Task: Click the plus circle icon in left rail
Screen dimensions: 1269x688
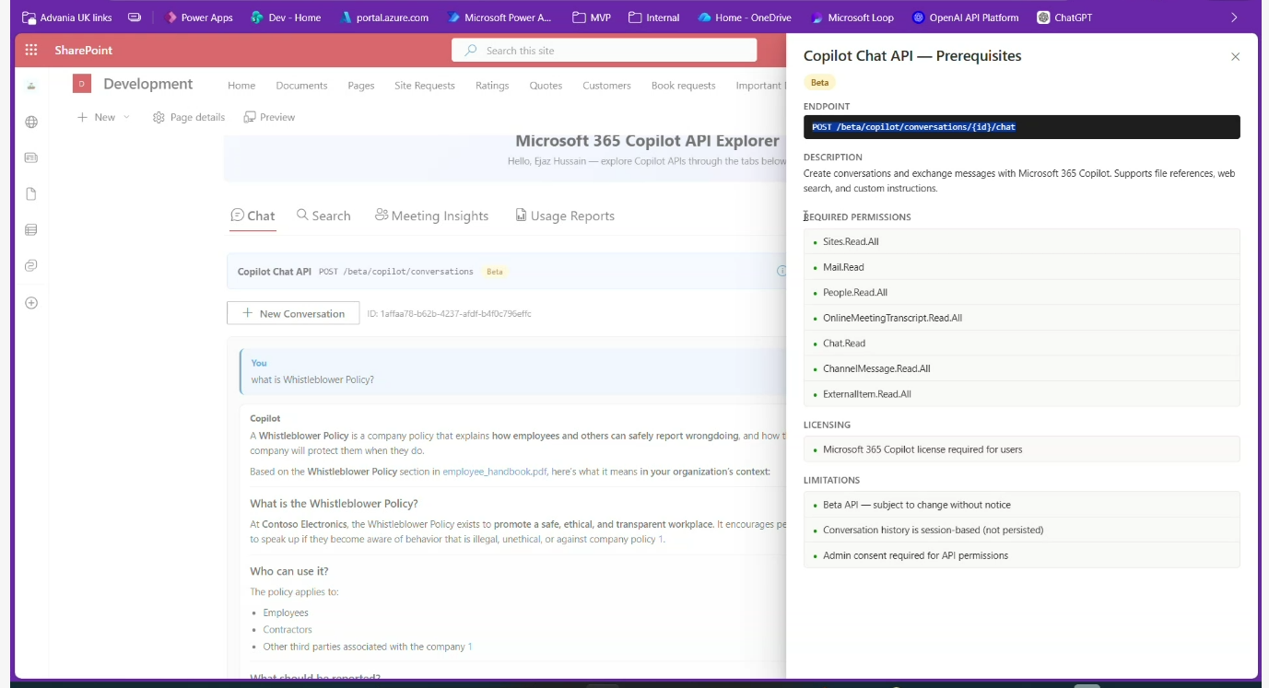Action: tap(31, 303)
